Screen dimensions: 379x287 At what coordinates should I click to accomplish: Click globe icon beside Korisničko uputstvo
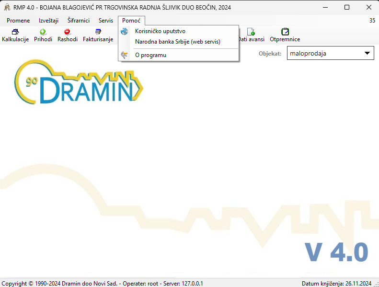[x=125, y=31]
